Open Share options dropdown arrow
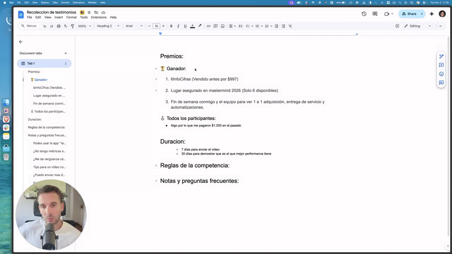The width and height of the screenshot is (452, 254). point(422,14)
